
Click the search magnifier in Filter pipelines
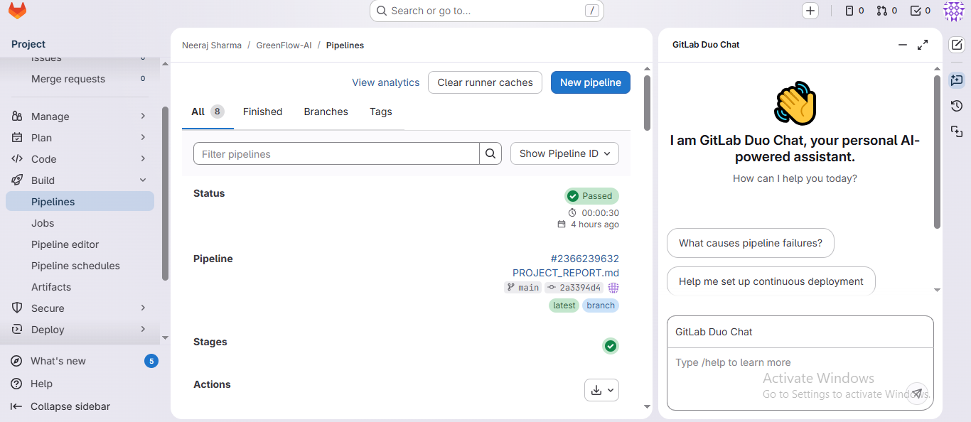point(490,153)
